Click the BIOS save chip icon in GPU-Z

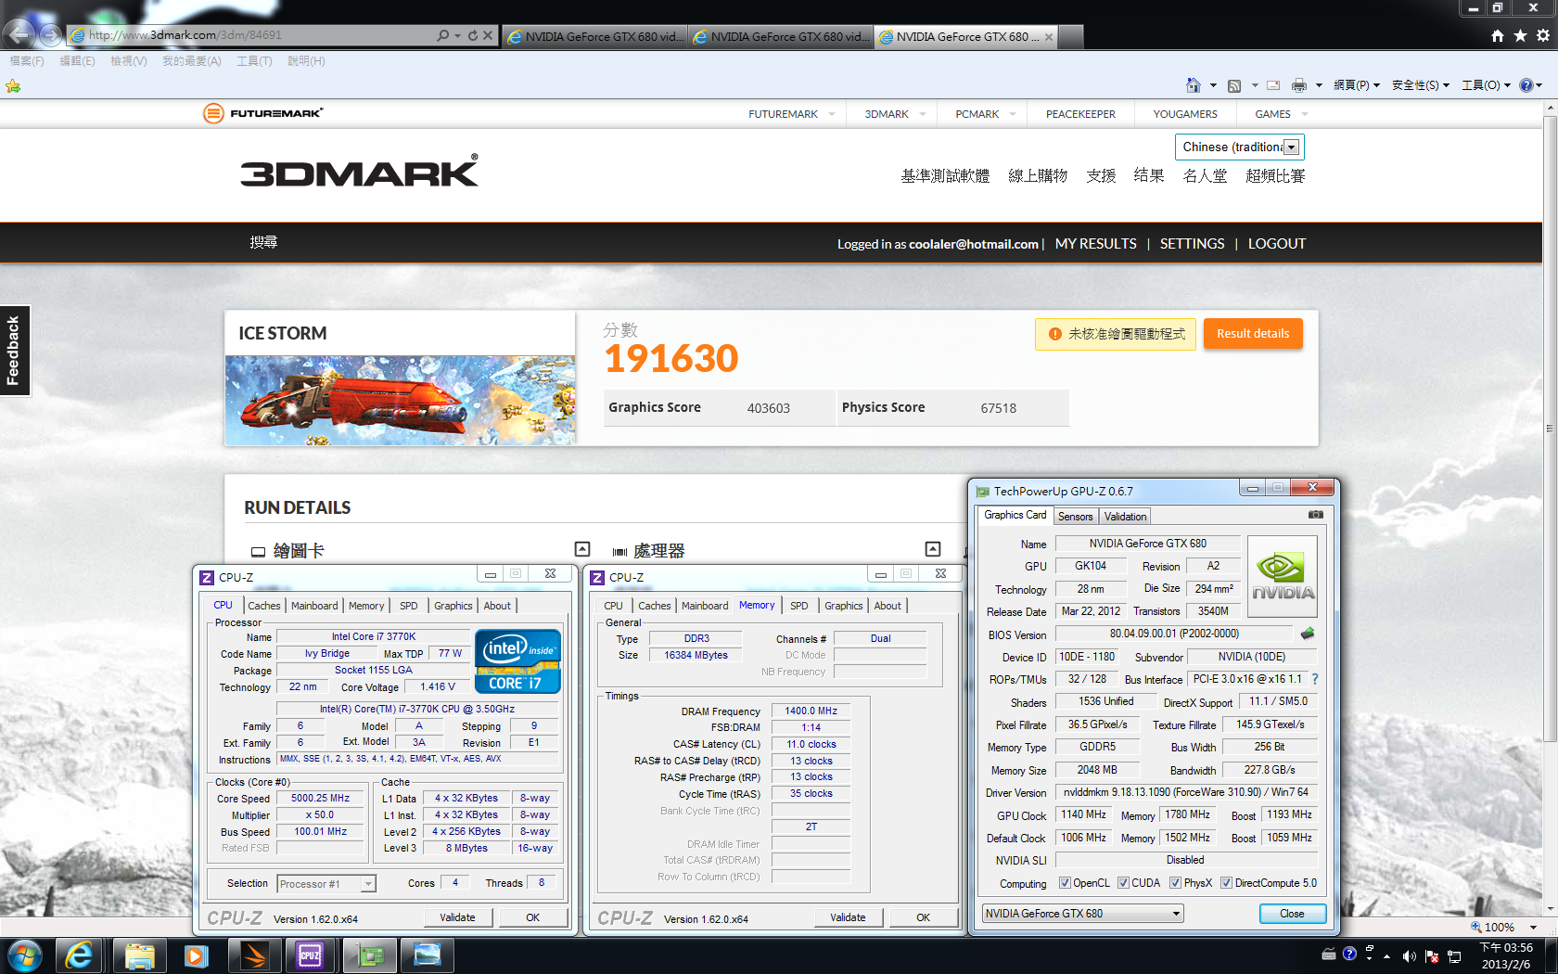1308,634
